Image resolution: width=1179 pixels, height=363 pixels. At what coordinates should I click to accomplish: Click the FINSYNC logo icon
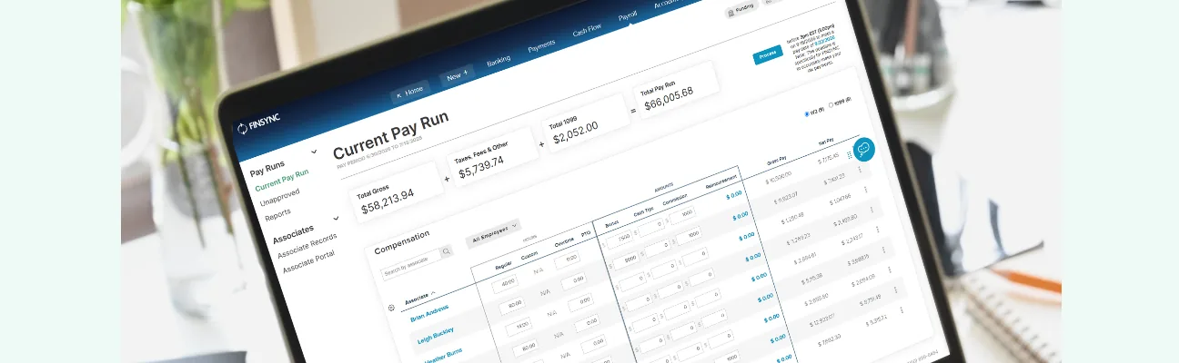coord(243,129)
